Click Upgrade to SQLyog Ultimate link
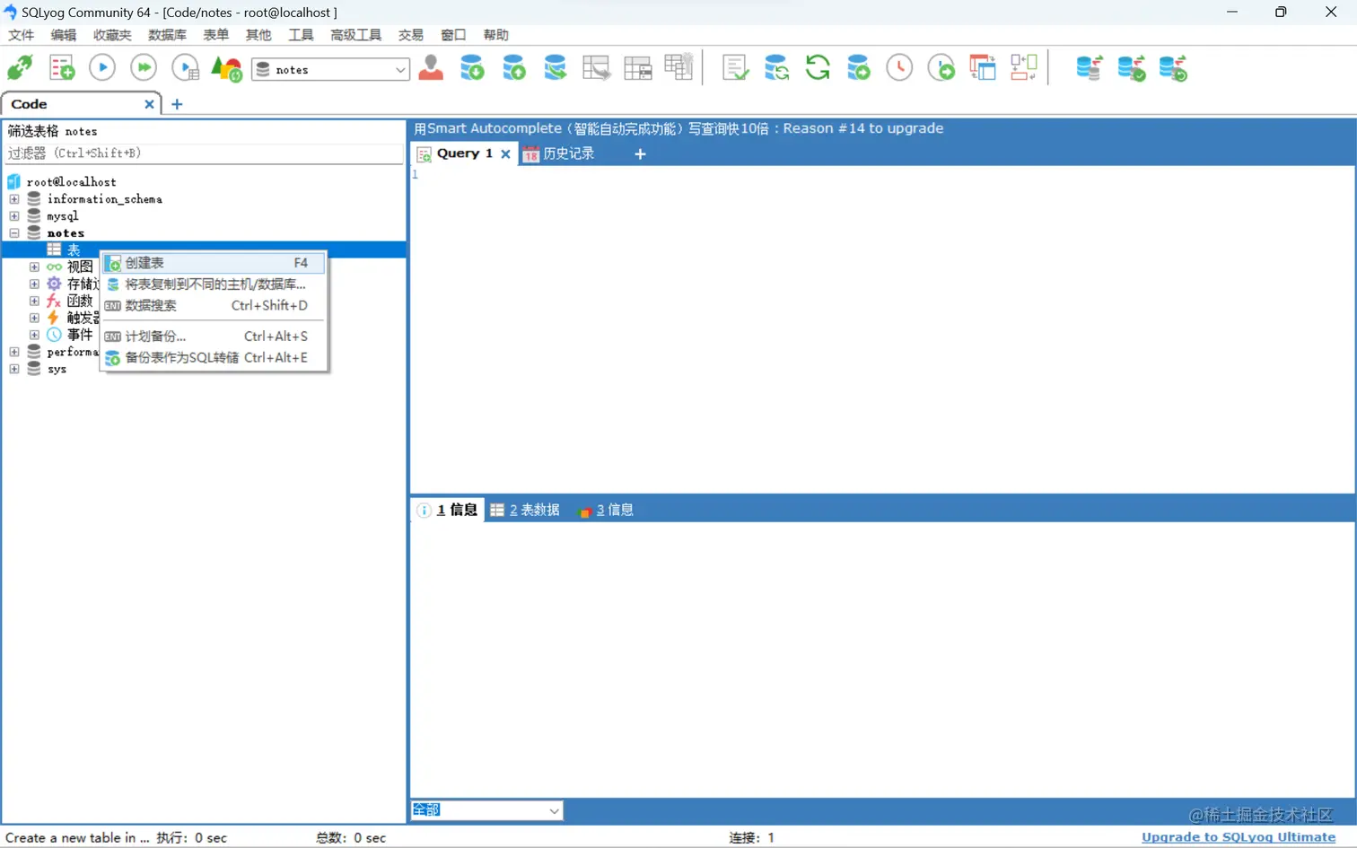The width and height of the screenshot is (1357, 848). point(1239,837)
